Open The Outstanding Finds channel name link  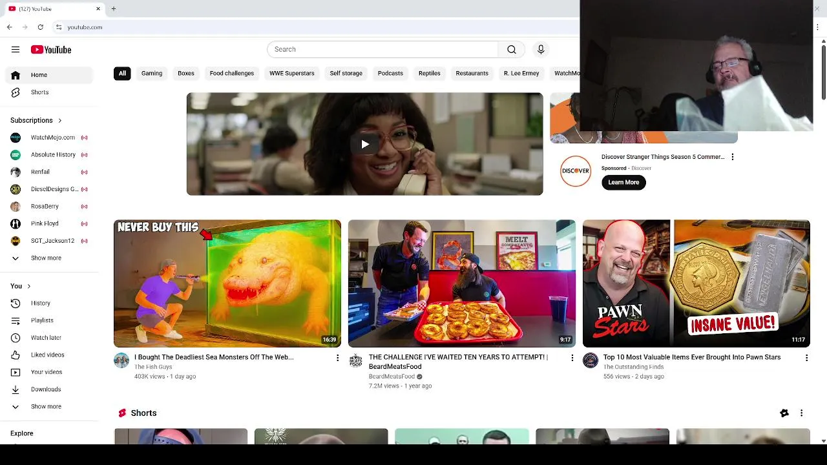click(x=634, y=367)
